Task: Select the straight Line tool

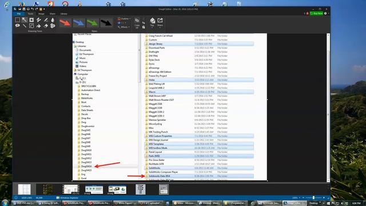Action: pos(25,26)
